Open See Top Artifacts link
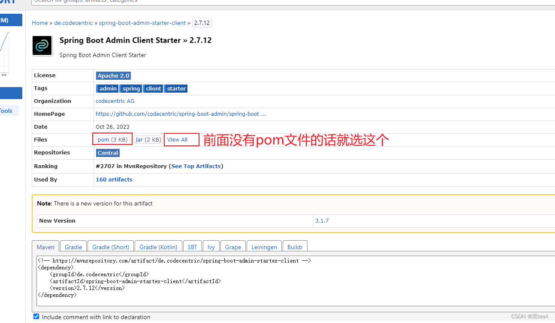Screen dimensions: 555x323 coord(196,166)
